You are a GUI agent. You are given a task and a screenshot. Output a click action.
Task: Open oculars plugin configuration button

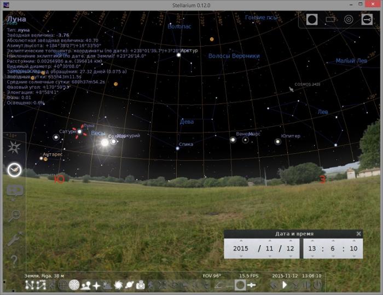367,19
